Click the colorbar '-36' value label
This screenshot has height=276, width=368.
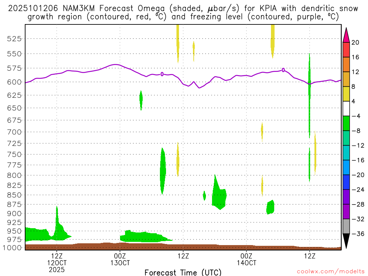pos(358,234)
